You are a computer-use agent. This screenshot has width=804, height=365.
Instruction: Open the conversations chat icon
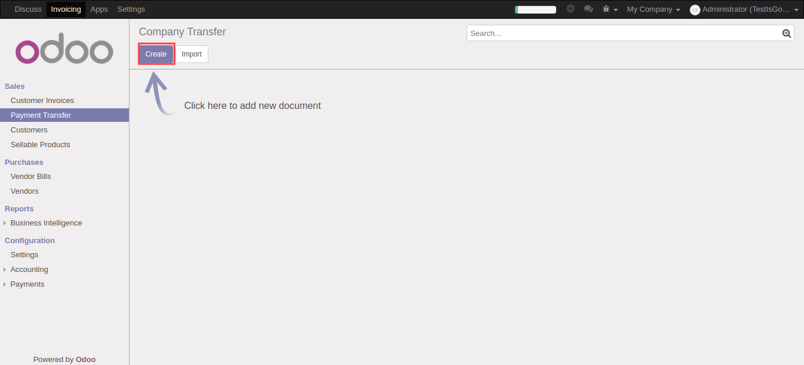point(588,9)
